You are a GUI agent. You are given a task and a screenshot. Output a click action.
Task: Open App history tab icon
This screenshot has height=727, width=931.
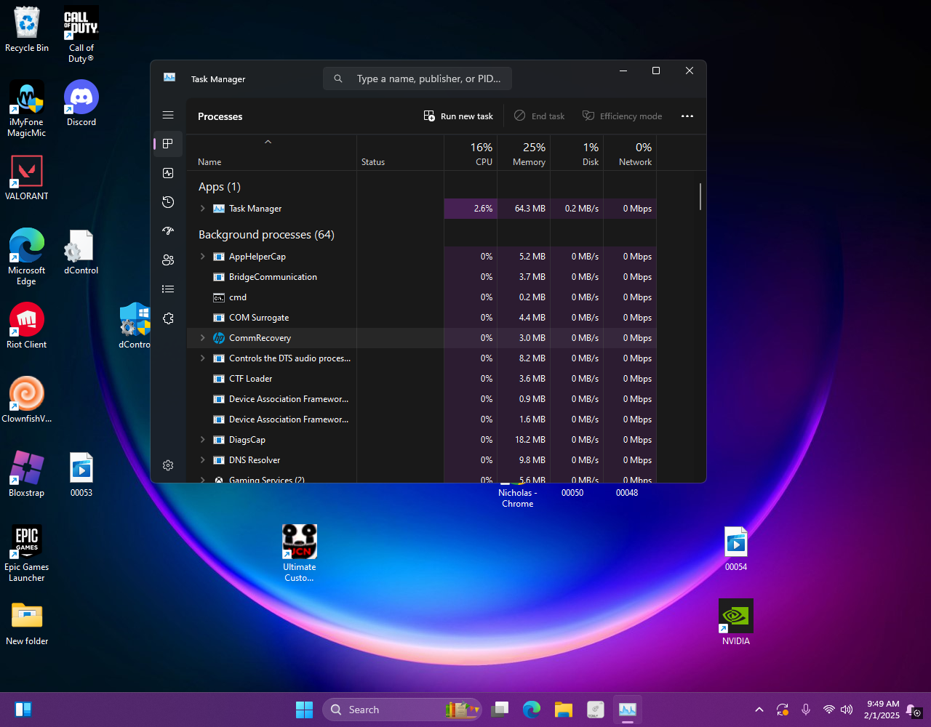pos(168,202)
